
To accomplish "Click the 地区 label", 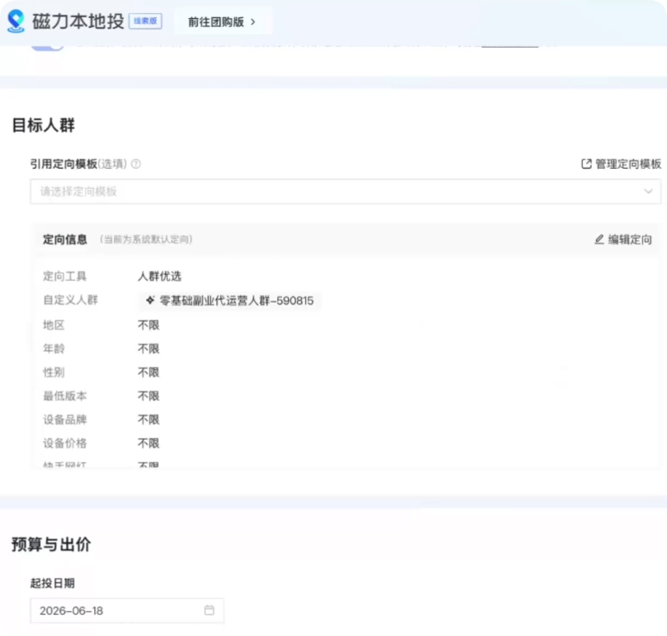I will [x=54, y=325].
